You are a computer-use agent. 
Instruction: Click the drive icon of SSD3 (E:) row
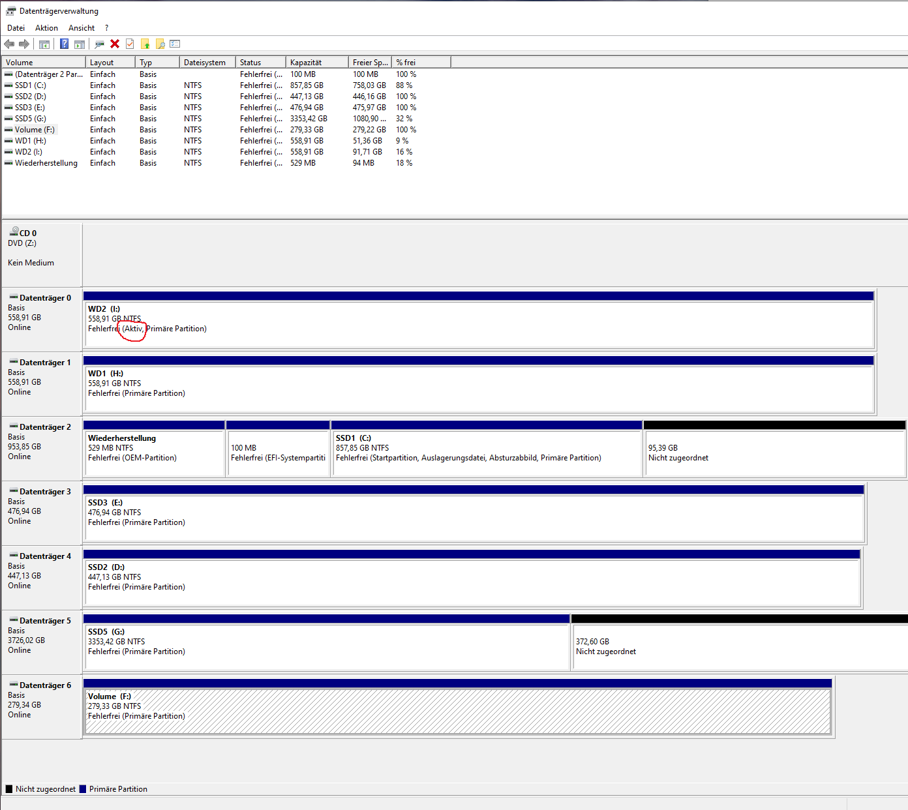pyautogui.click(x=8, y=108)
